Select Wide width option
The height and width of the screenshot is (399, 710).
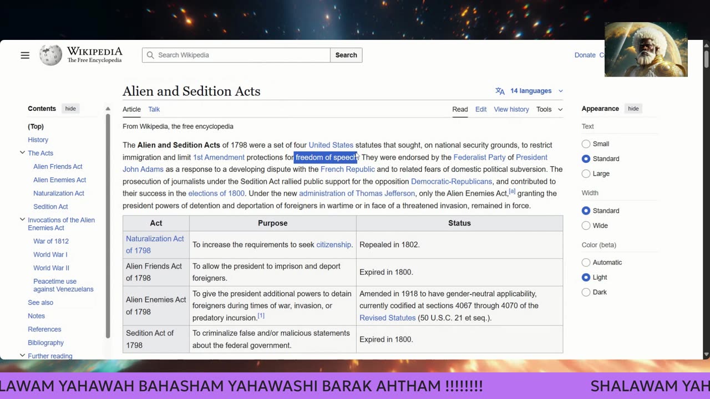tap(586, 226)
